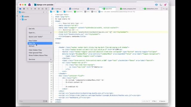Screen dimensions: 191x107
Task: Open the HTML syntax selector in status bar
Action: [155, 101]
